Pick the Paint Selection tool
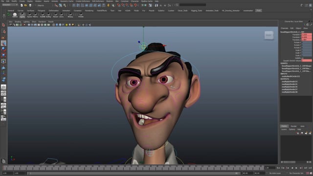Screen dimensions: 313x176 click(3, 38)
